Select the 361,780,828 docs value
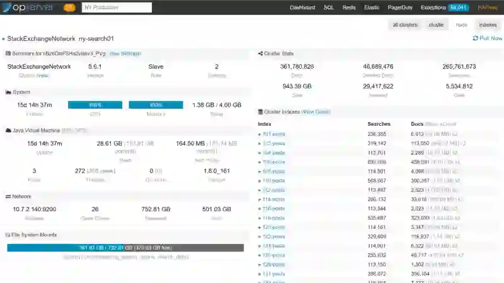This screenshot has width=504, height=283. click(297, 67)
